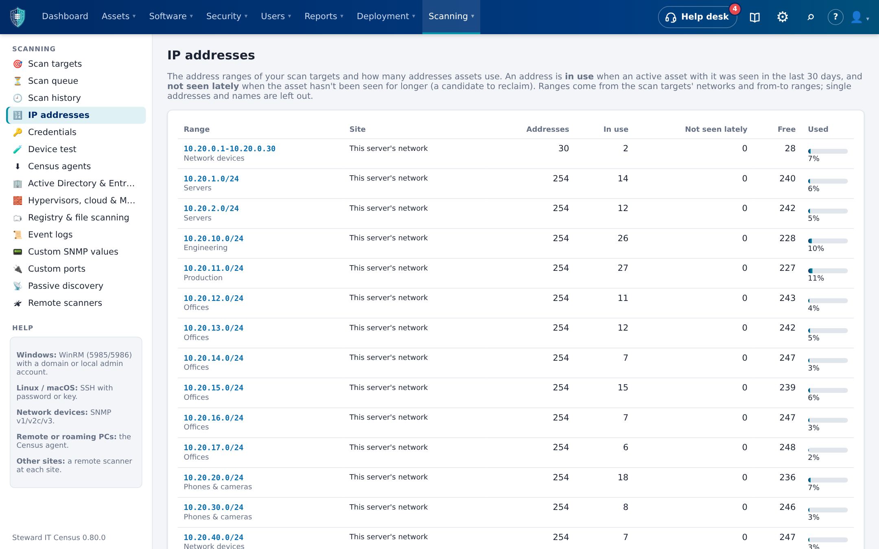Click the search magnifier icon
This screenshot has height=549, width=879.
811,17
